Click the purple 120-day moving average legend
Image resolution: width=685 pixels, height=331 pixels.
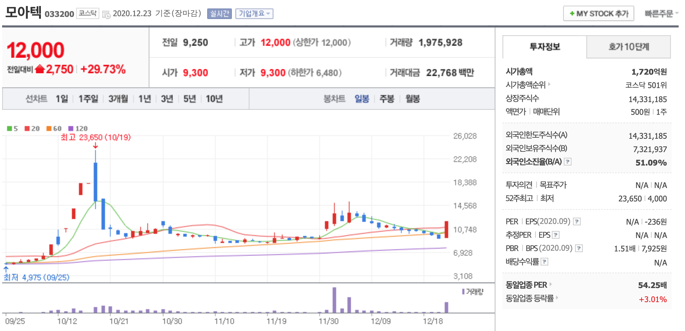(x=78, y=129)
